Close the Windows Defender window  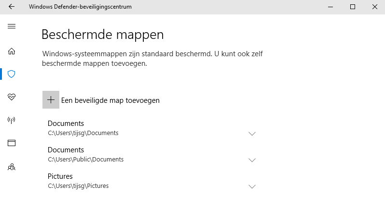(374, 7)
